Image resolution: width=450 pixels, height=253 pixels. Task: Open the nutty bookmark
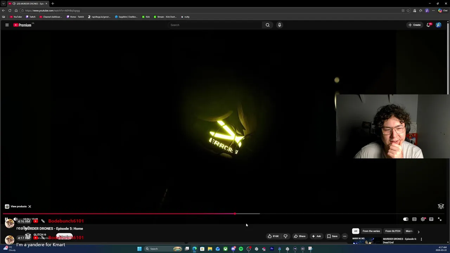(185, 17)
